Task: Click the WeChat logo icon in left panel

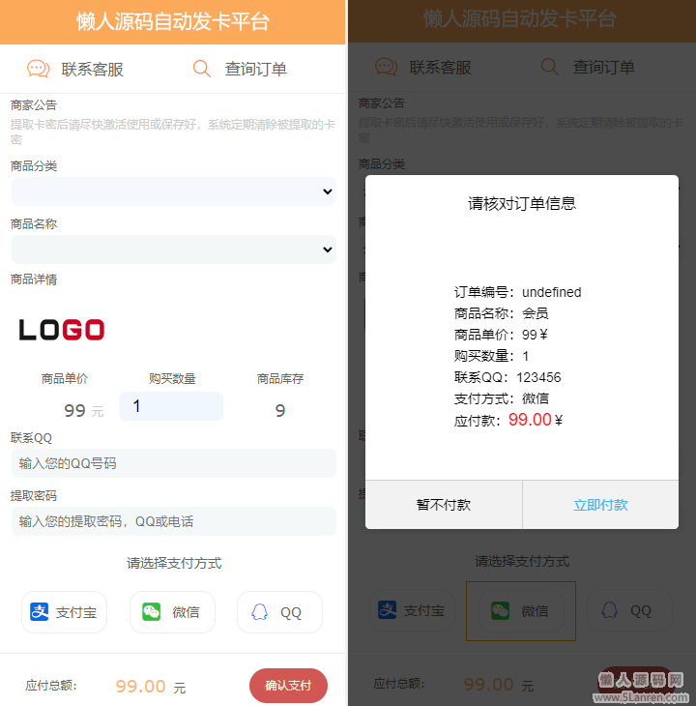Action: click(x=151, y=612)
